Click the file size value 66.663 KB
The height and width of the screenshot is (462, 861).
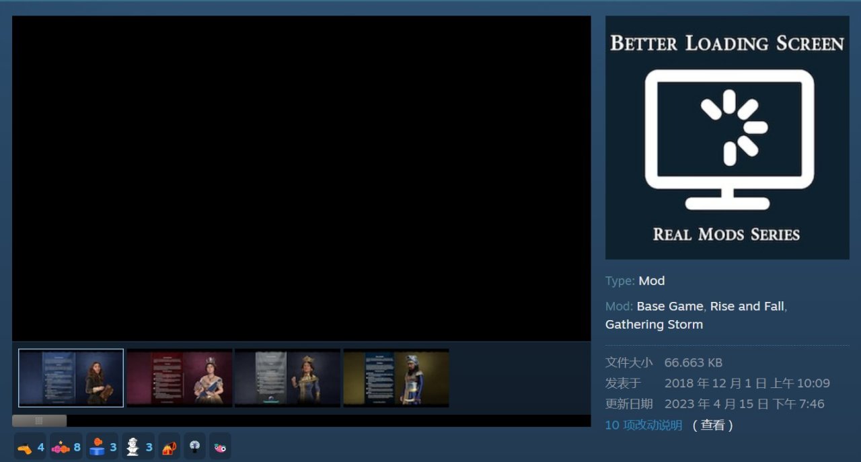pos(694,362)
